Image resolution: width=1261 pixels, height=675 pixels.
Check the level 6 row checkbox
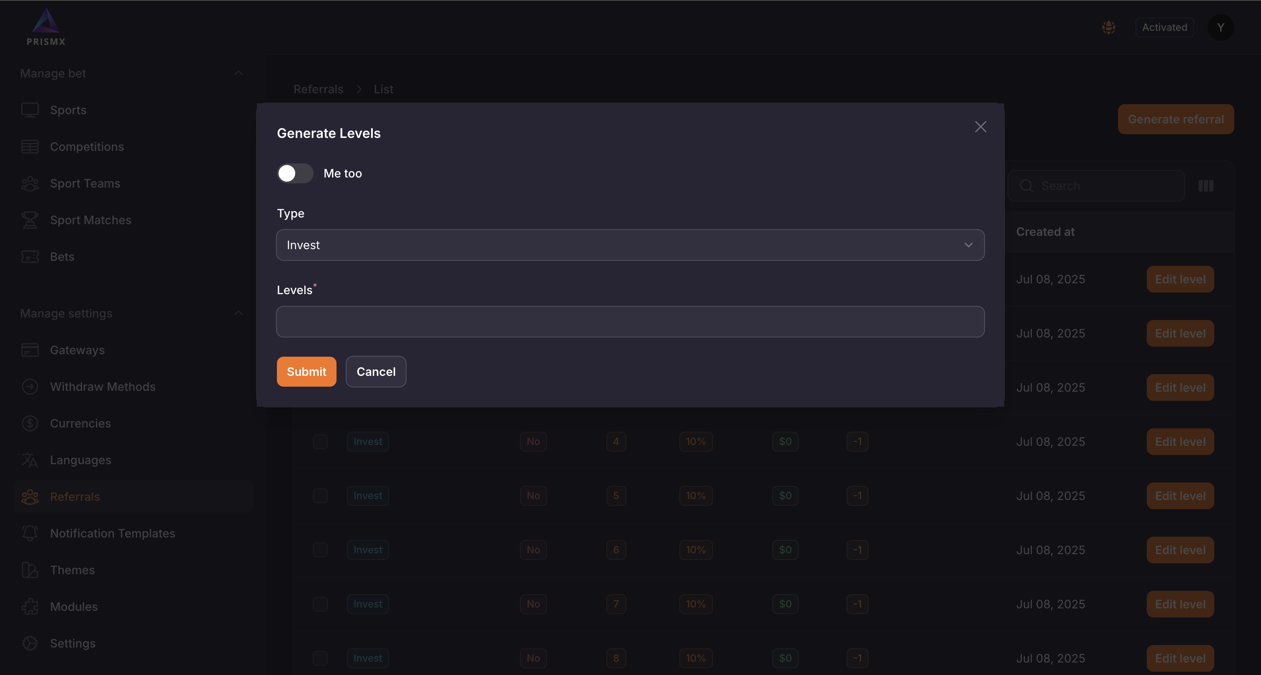[320, 550]
